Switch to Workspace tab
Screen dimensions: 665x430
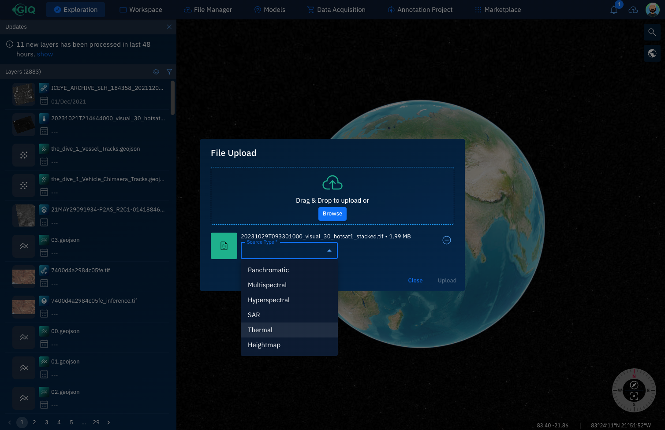pos(141,10)
